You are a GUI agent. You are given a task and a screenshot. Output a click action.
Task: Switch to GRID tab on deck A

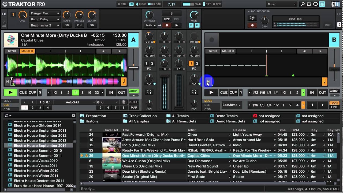[x=7, y=109]
